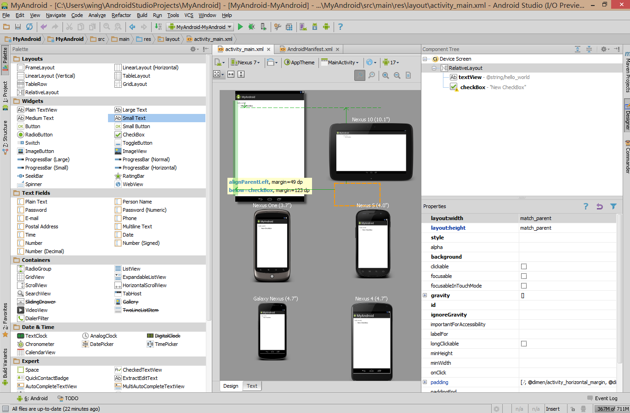Viewport: 630px width, 413px height.
Task: Click the Run green play icon
Action: coord(240,27)
